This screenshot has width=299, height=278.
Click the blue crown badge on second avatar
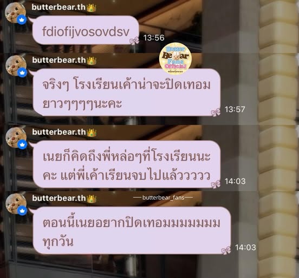[x=22, y=72]
